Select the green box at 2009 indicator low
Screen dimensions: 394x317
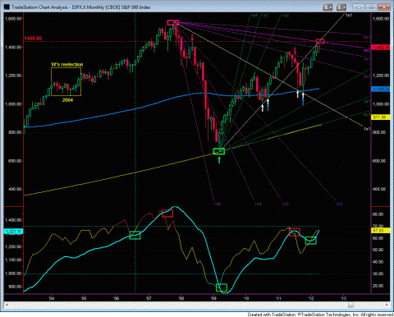click(x=222, y=287)
